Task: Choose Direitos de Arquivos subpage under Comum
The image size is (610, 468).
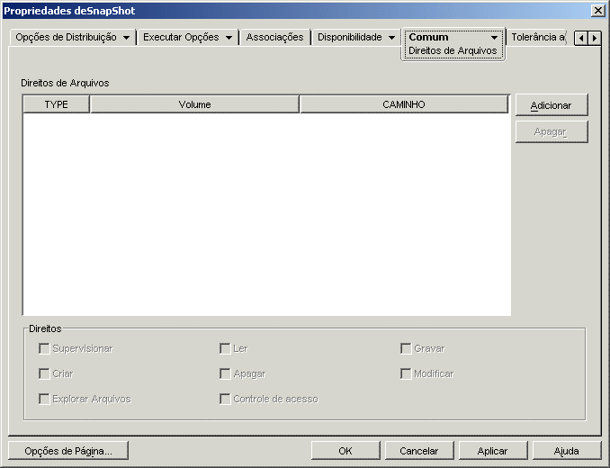Action: [x=453, y=51]
